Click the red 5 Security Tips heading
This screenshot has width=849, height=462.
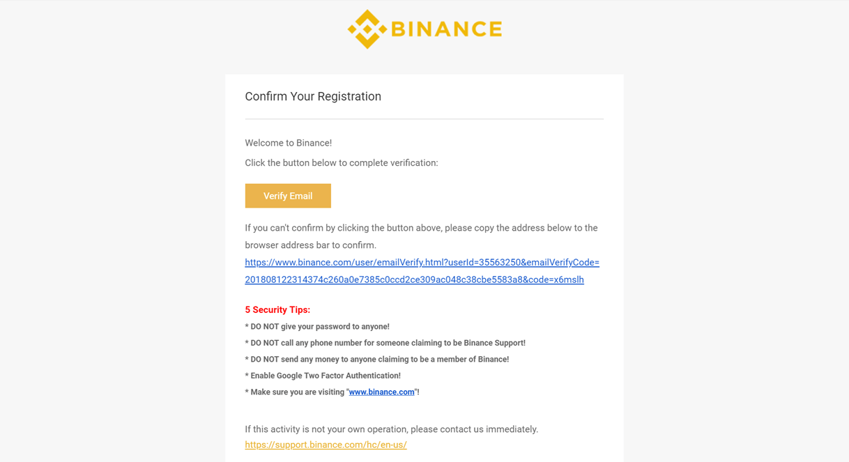point(277,310)
